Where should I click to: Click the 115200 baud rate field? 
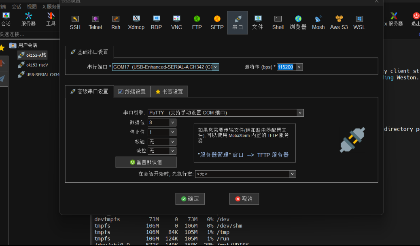click(286, 67)
